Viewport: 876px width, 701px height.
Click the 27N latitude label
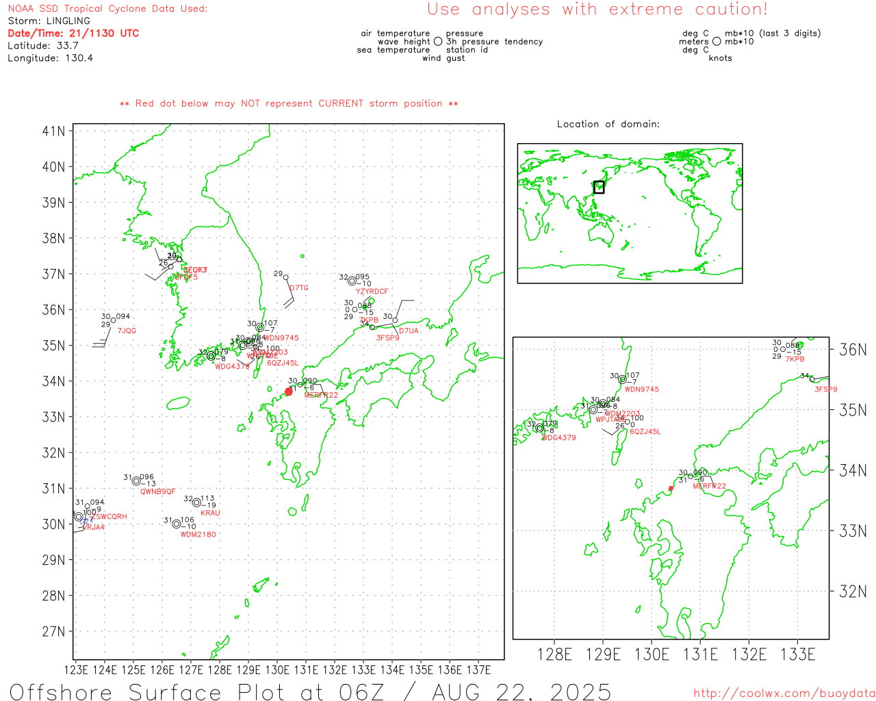coord(53,631)
